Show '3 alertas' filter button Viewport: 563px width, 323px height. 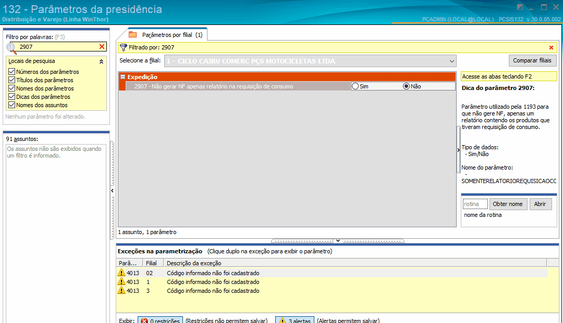(x=295, y=320)
